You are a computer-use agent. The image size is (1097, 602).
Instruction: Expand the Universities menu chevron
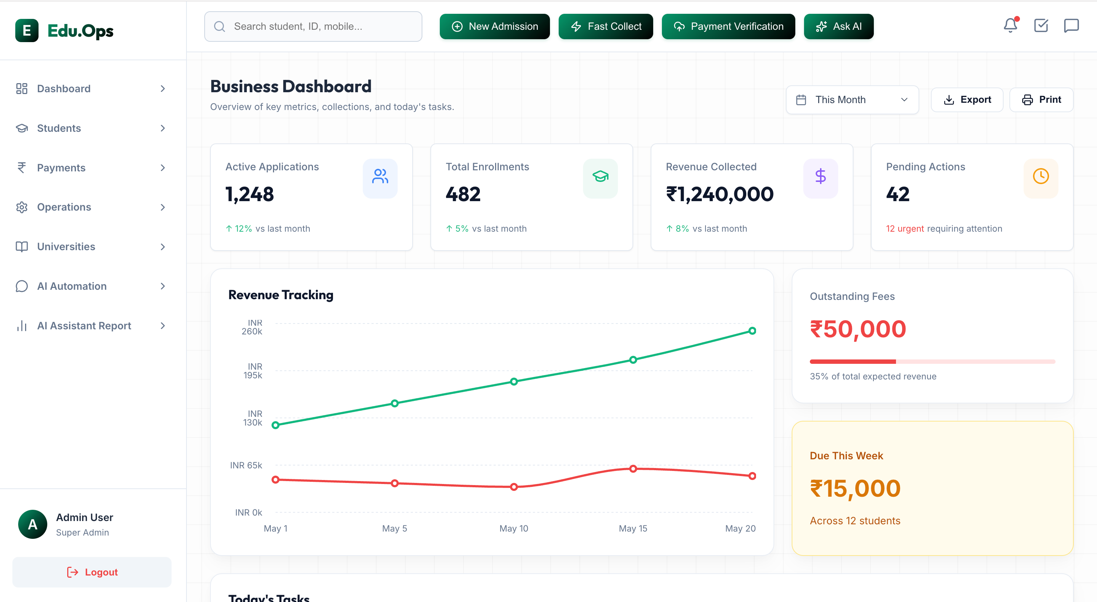[x=163, y=247]
